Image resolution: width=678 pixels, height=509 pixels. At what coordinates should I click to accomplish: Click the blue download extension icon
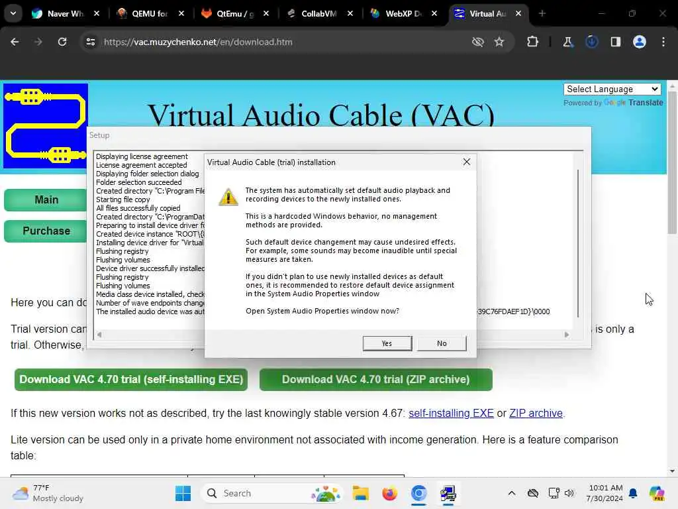tap(591, 42)
